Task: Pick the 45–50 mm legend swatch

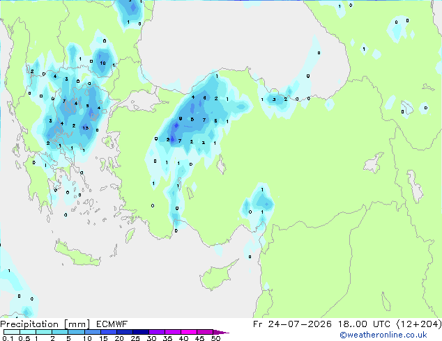Action: click(x=205, y=332)
